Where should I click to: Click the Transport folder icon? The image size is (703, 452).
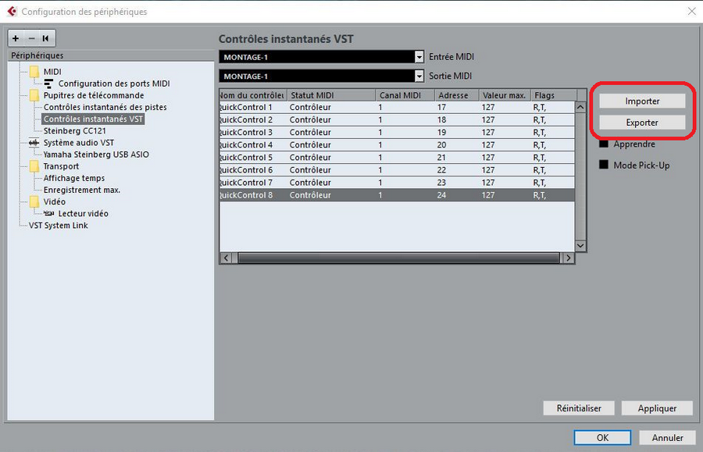[34, 166]
